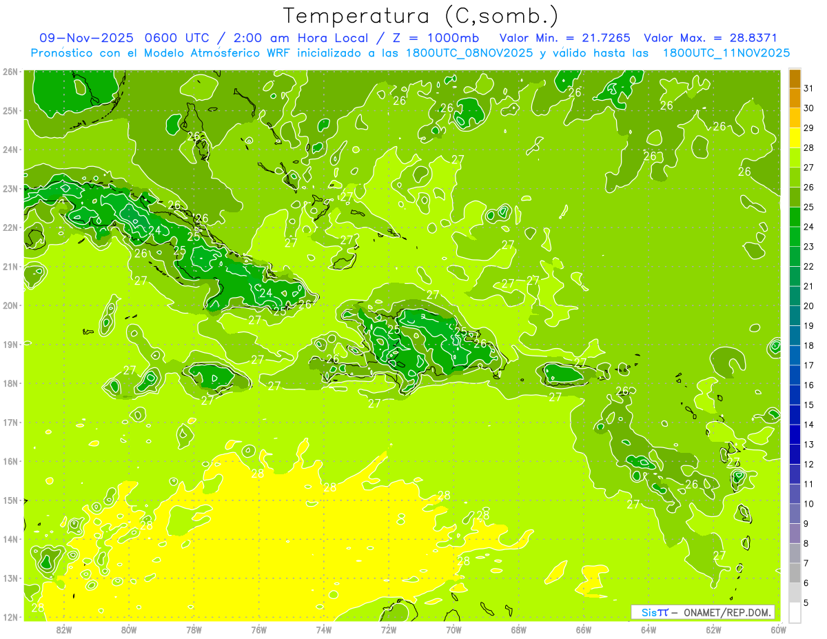Click the "Temperatura (C,somb.)" chart title
The height and width of the screenshot is (639, 827).
coord(421,16)
